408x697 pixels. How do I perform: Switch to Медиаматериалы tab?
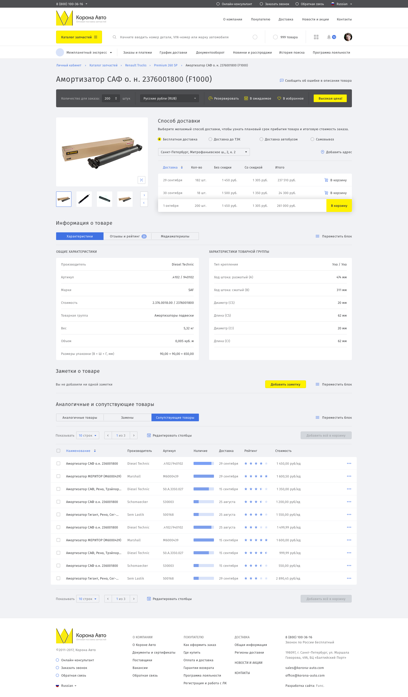(175, 236)
